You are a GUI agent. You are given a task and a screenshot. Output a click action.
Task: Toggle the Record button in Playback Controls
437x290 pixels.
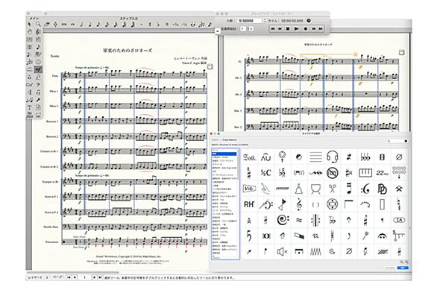click(306, 28)
